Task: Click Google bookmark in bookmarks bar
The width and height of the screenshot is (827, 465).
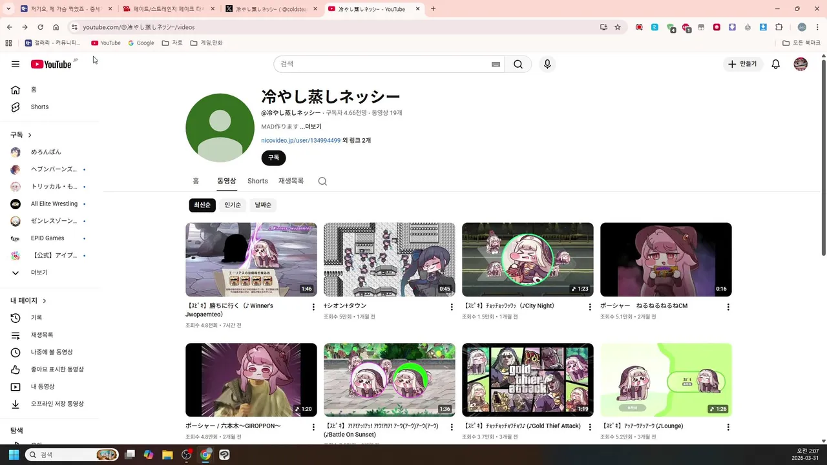Action: pyautogui.click(x=141, y=43)
